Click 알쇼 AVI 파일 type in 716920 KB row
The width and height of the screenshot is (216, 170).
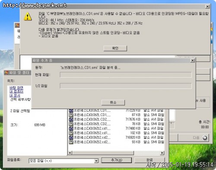point(153,138)
